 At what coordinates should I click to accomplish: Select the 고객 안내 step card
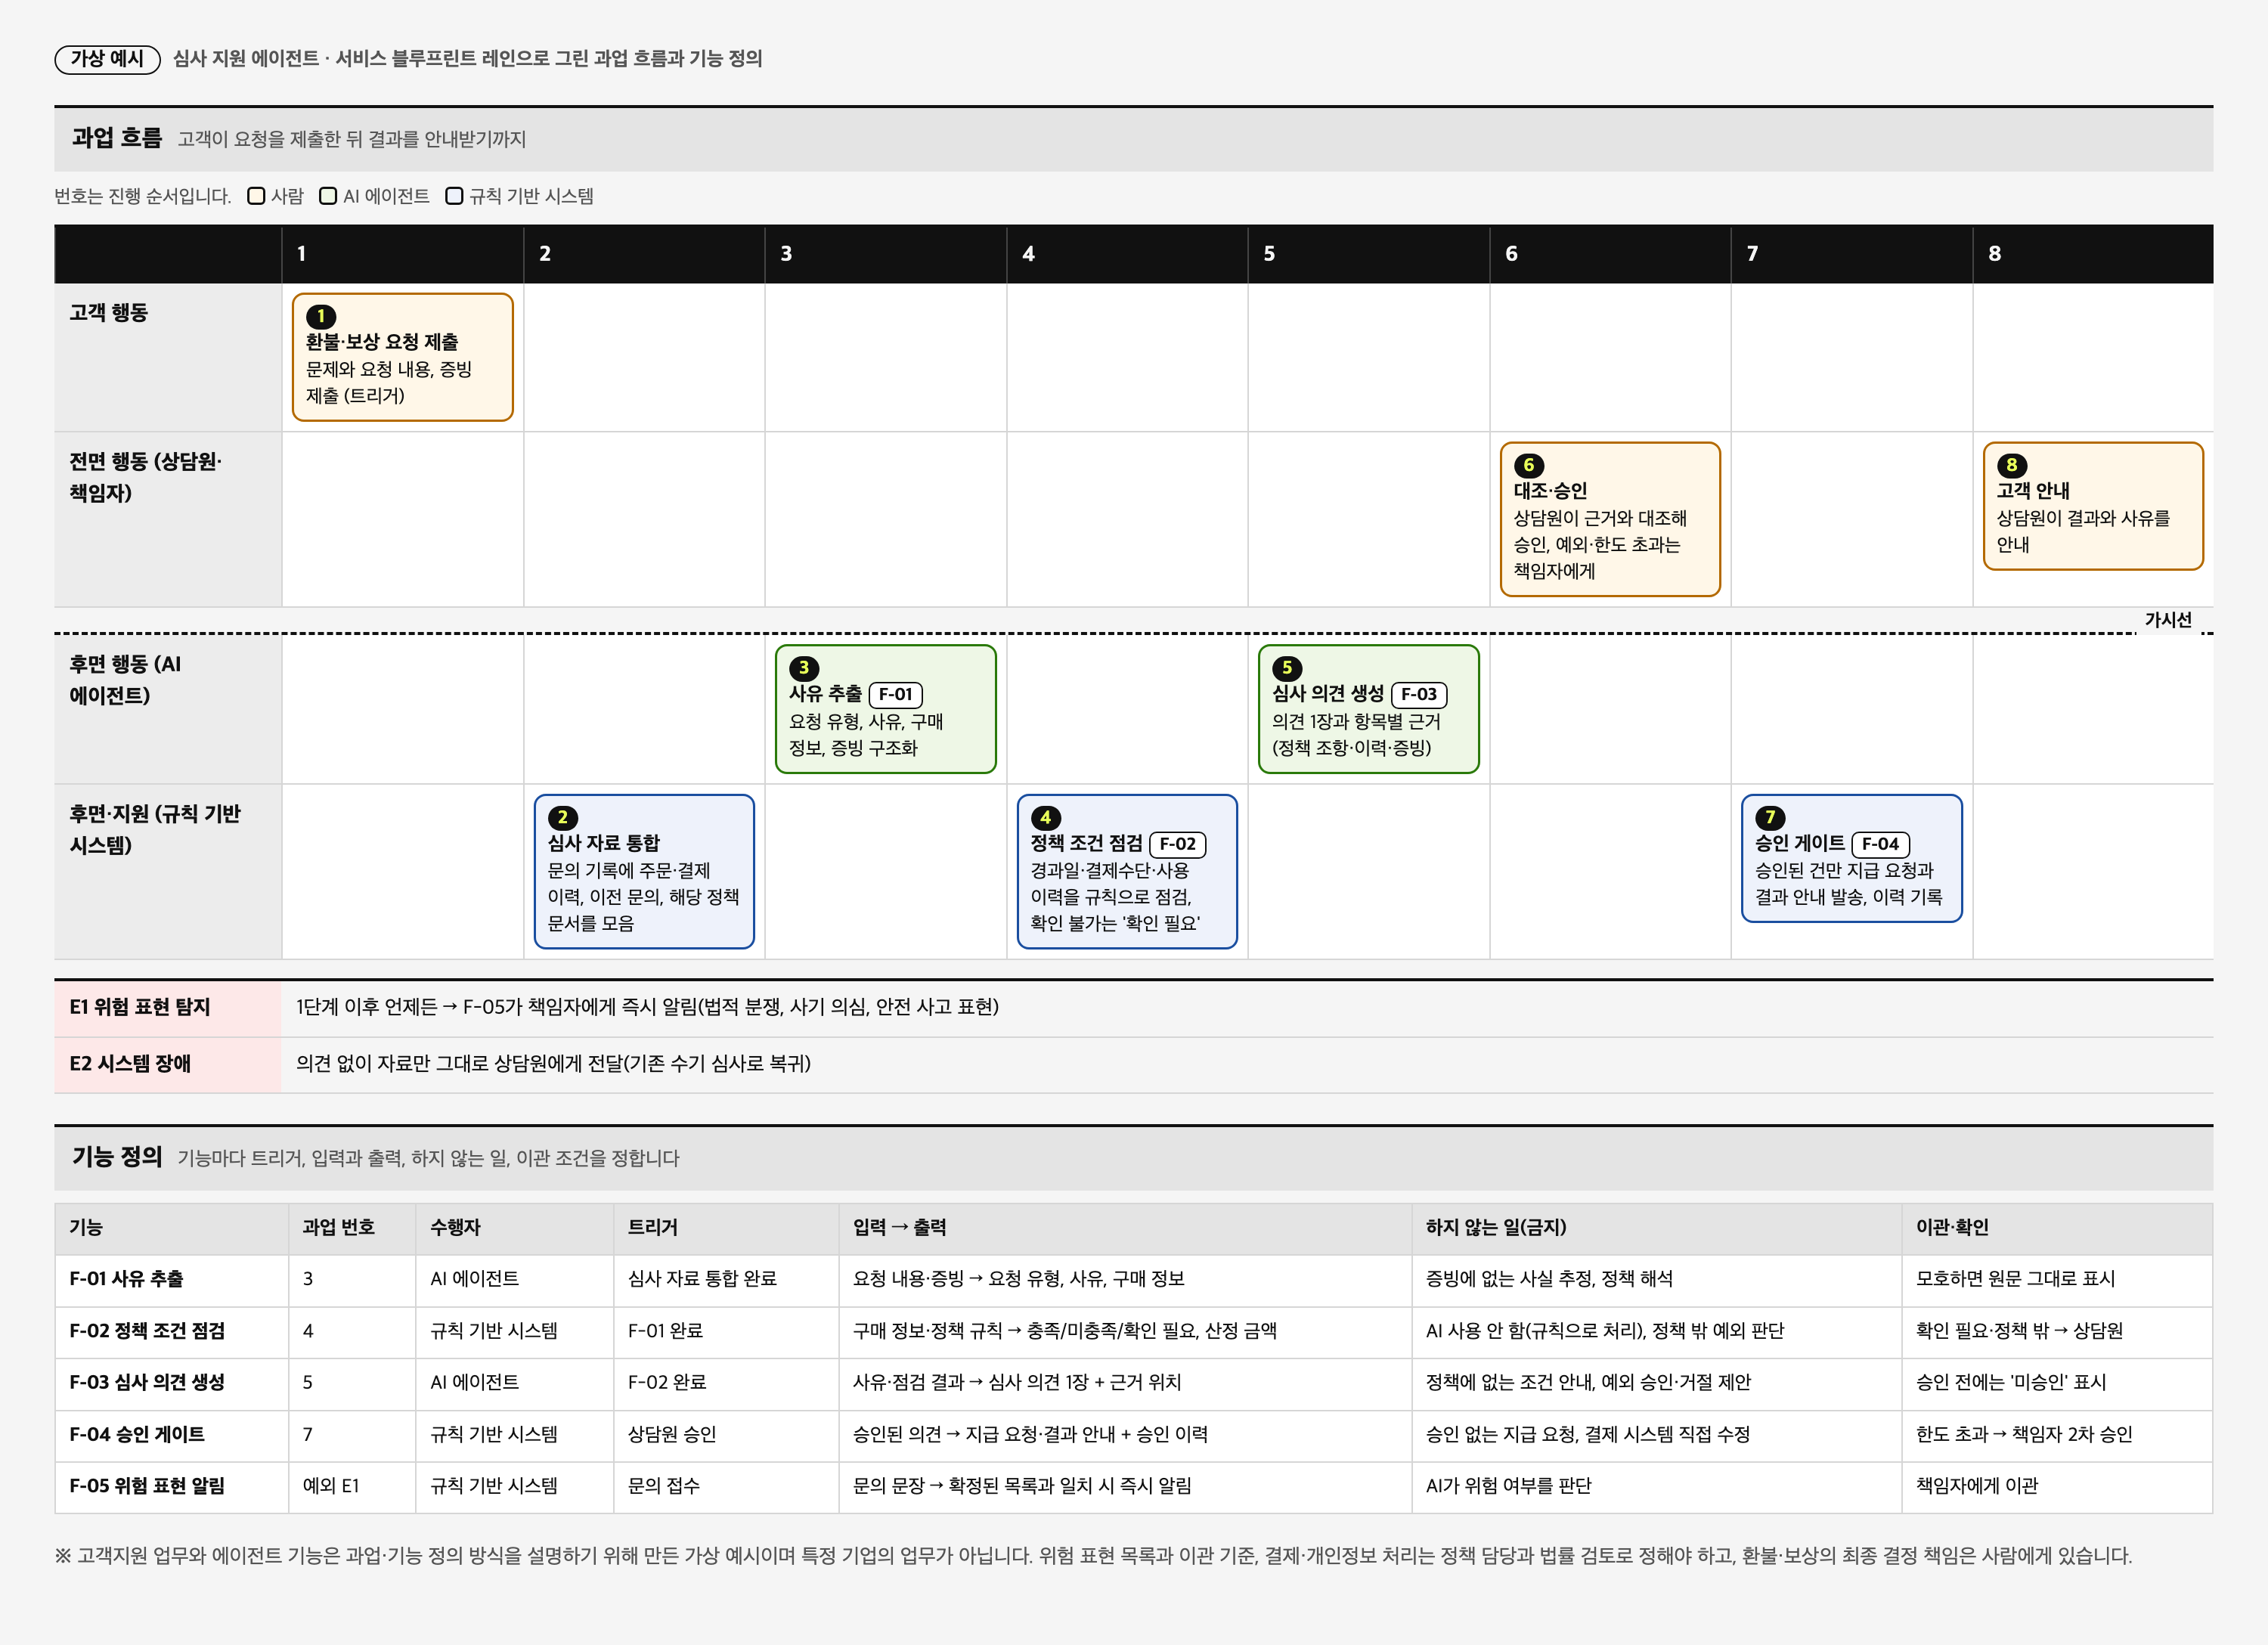pyautogui.click(x=2093, y=506)
